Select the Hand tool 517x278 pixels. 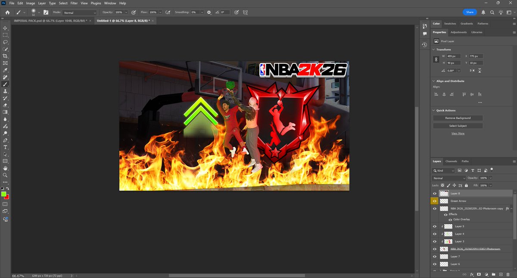click(x=5, y=168)
